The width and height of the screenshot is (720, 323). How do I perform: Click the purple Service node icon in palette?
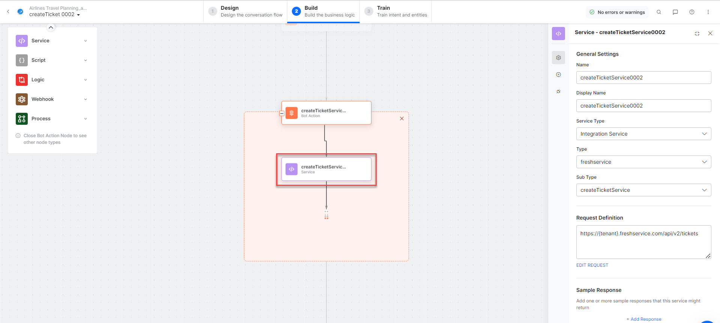[22, 41]
